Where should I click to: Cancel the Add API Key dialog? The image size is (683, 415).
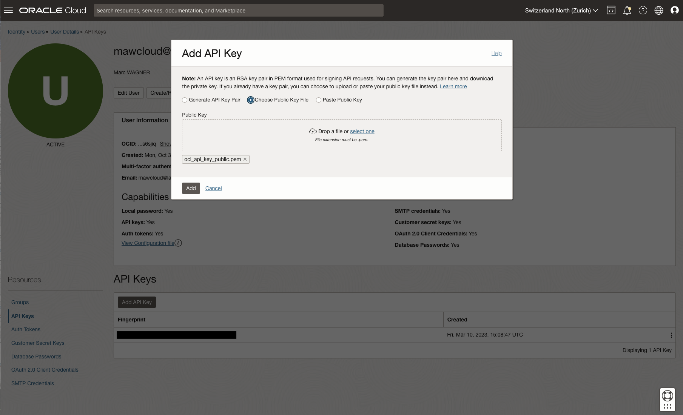pyautogui.click(x=213, y=188)
